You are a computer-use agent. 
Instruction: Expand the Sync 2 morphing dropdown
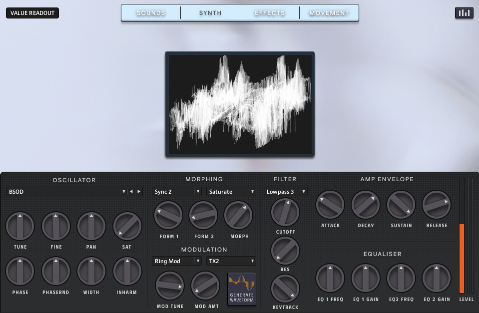(177, 192)
